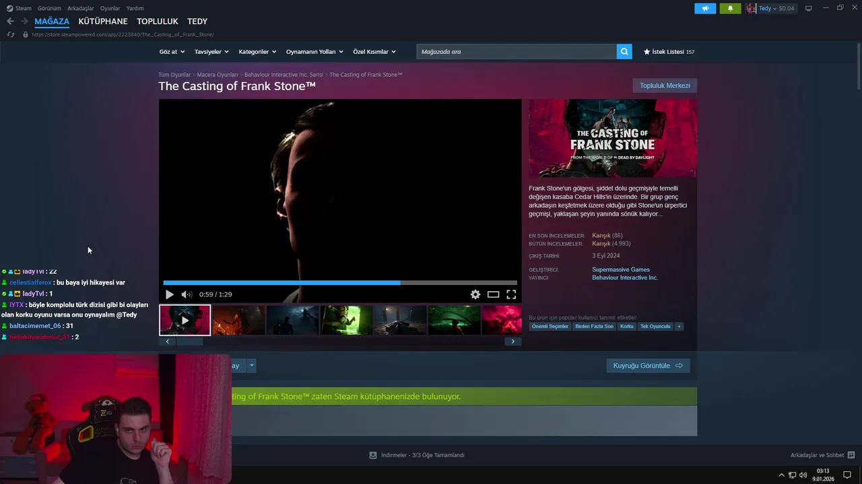Open the Windows notification center
Screen dimensions: 862x484
(847, 475)
